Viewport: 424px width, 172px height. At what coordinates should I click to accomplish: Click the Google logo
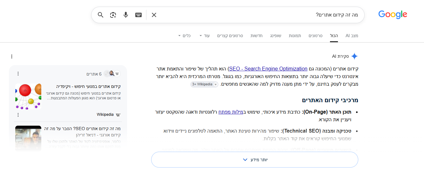[x=393, y=15]
